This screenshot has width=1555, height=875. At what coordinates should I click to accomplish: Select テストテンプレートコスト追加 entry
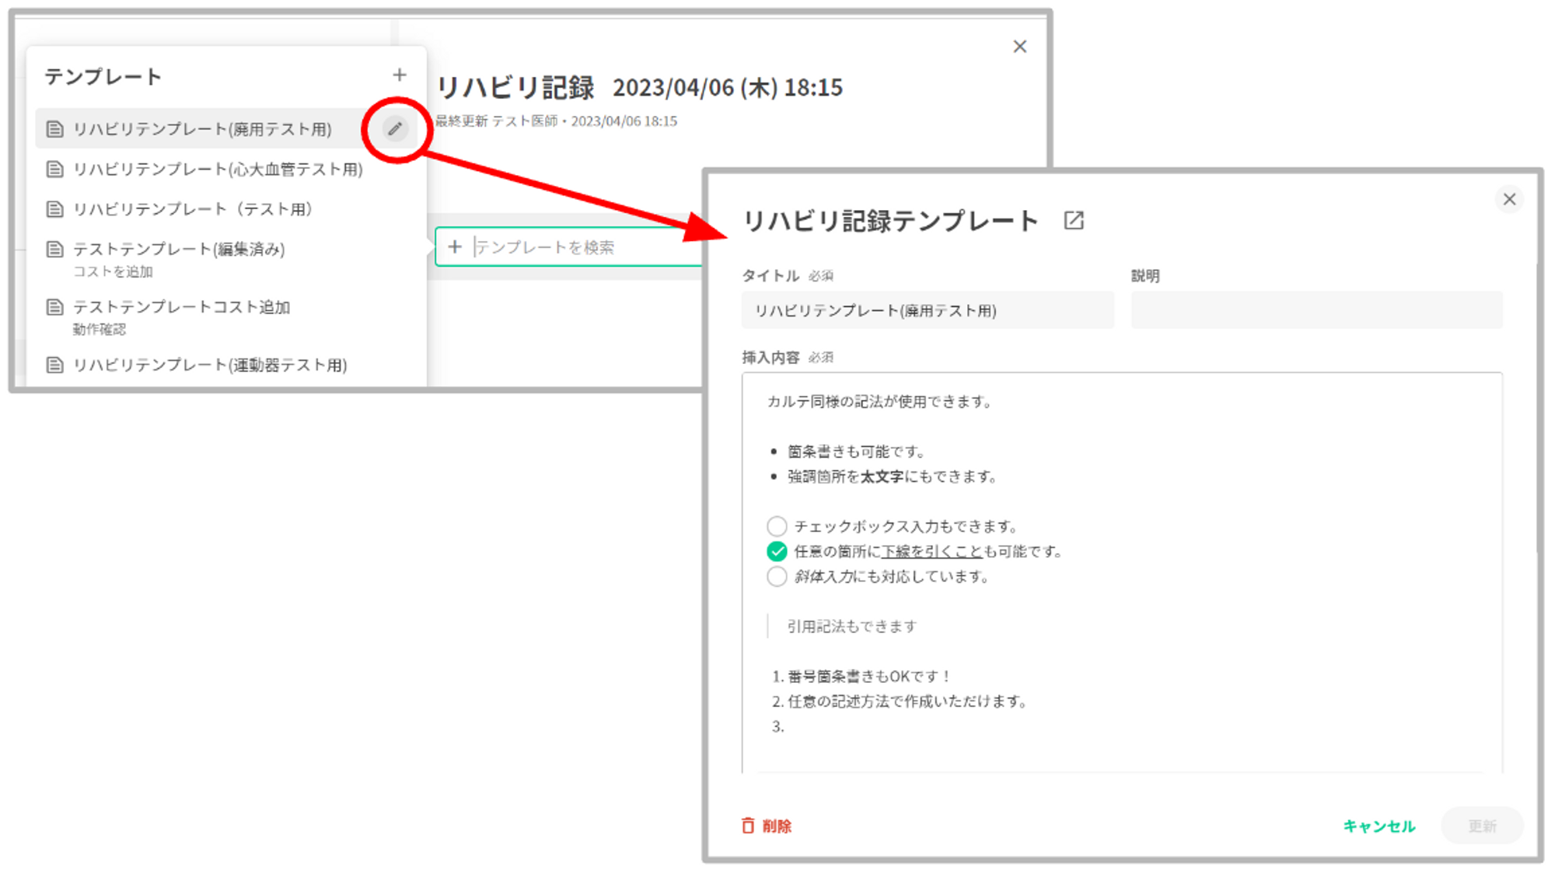225,317
